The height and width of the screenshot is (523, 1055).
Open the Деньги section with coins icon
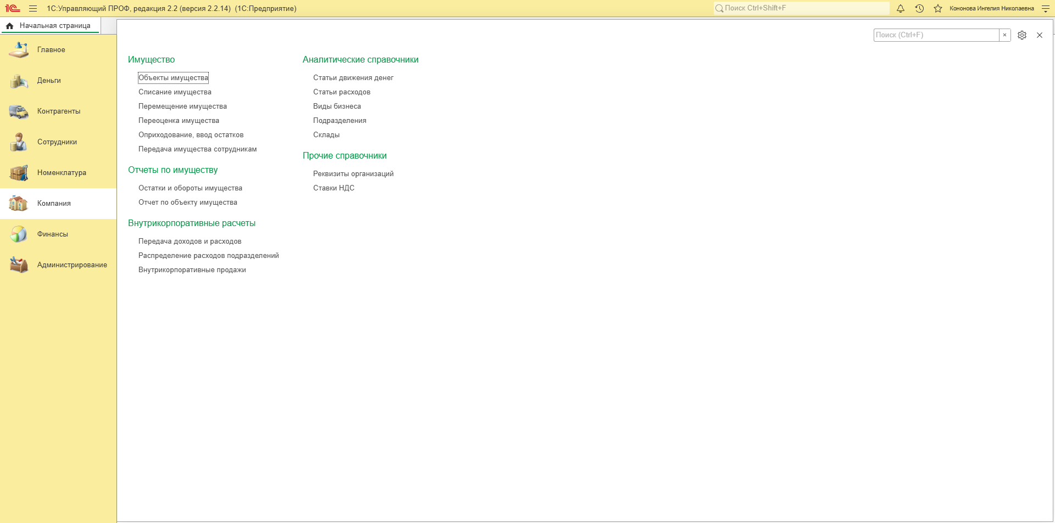pos(19,81)
